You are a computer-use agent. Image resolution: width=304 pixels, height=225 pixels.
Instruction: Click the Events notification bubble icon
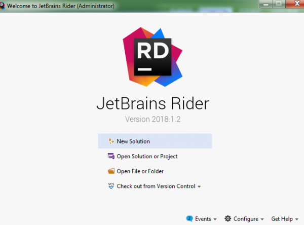[189, 218]
